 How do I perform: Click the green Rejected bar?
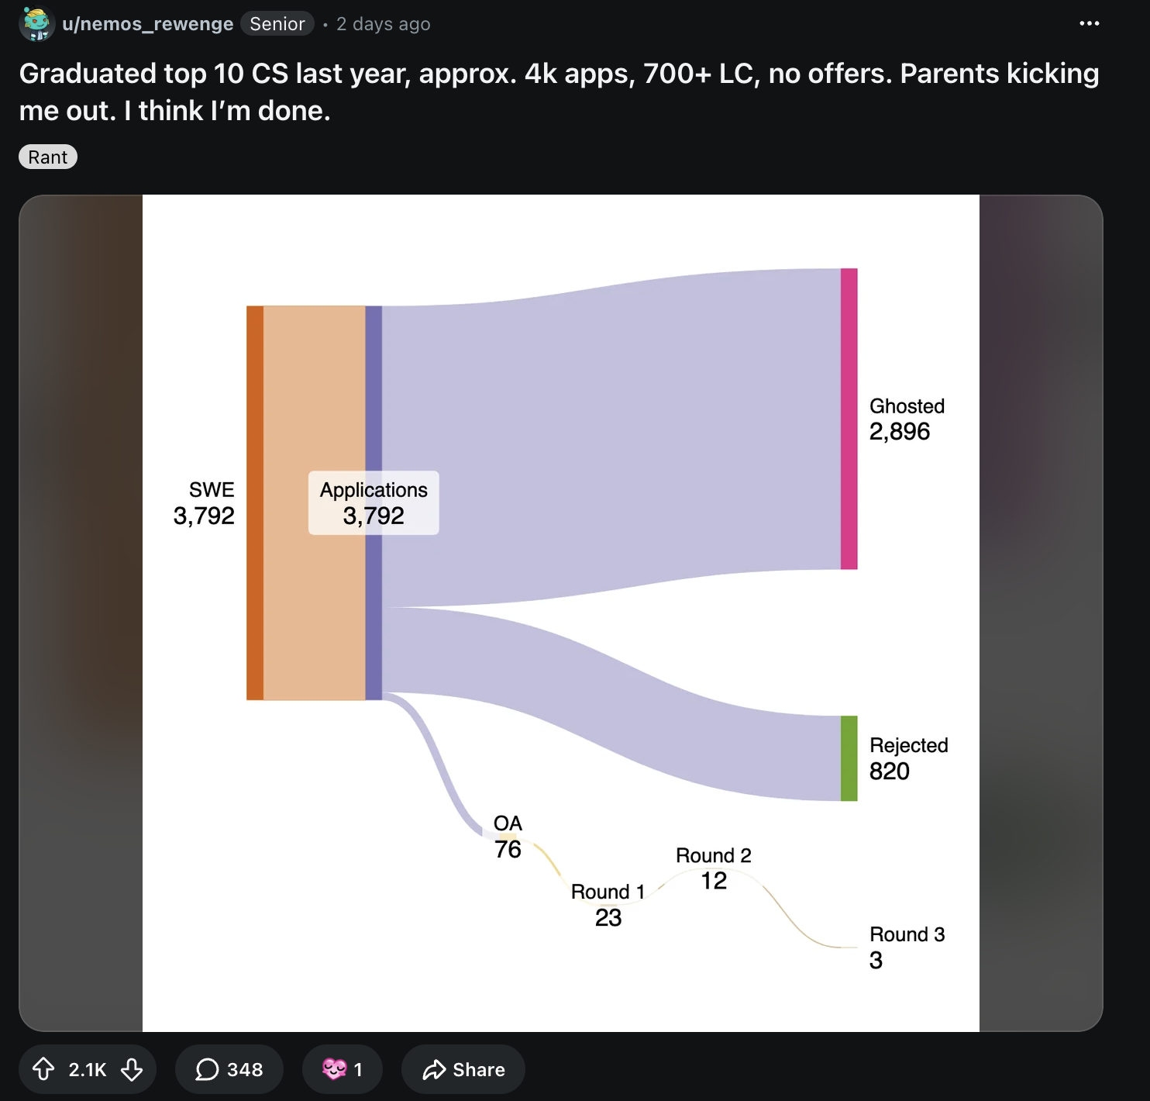849,758
